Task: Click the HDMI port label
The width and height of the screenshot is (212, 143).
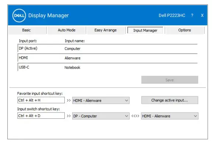Action: click(x=23, y=58)
